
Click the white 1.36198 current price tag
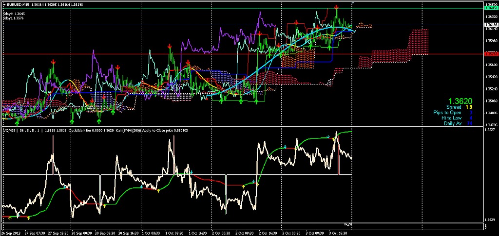pyautogui.click(x=491, y=25)
